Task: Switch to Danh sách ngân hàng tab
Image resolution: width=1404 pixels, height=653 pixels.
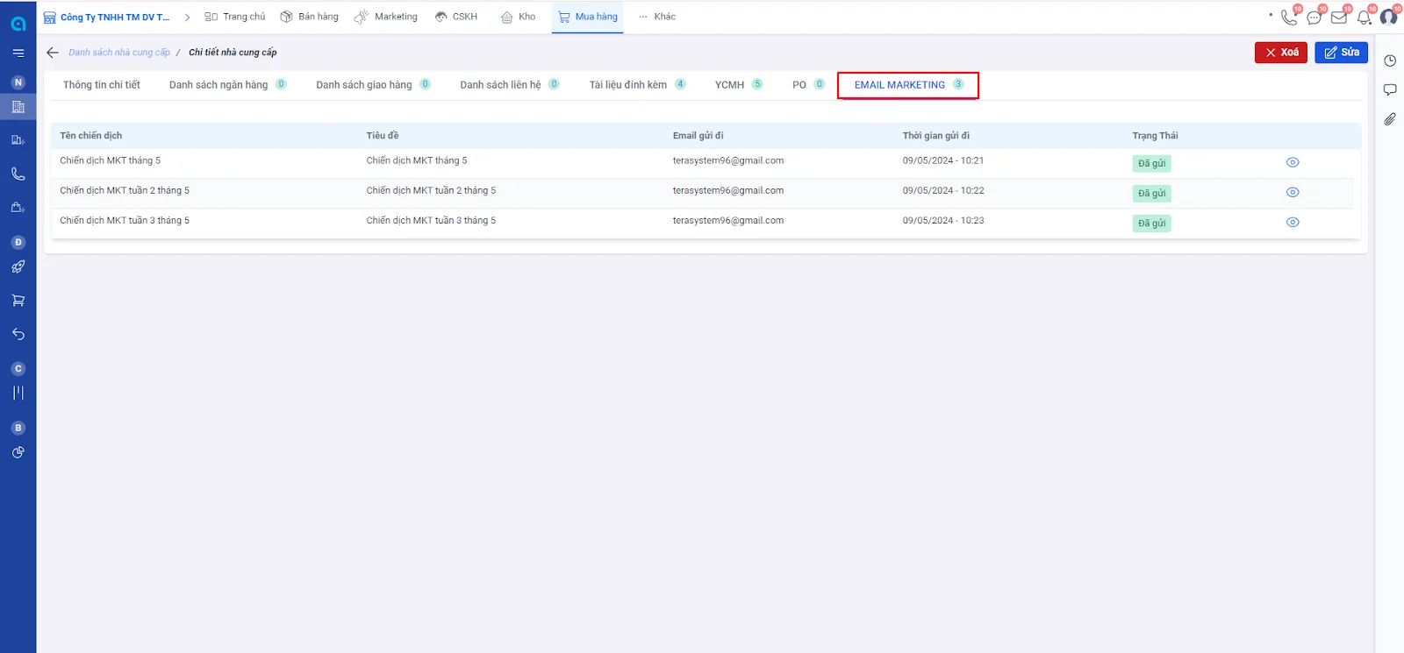Action: click(227, 85)
